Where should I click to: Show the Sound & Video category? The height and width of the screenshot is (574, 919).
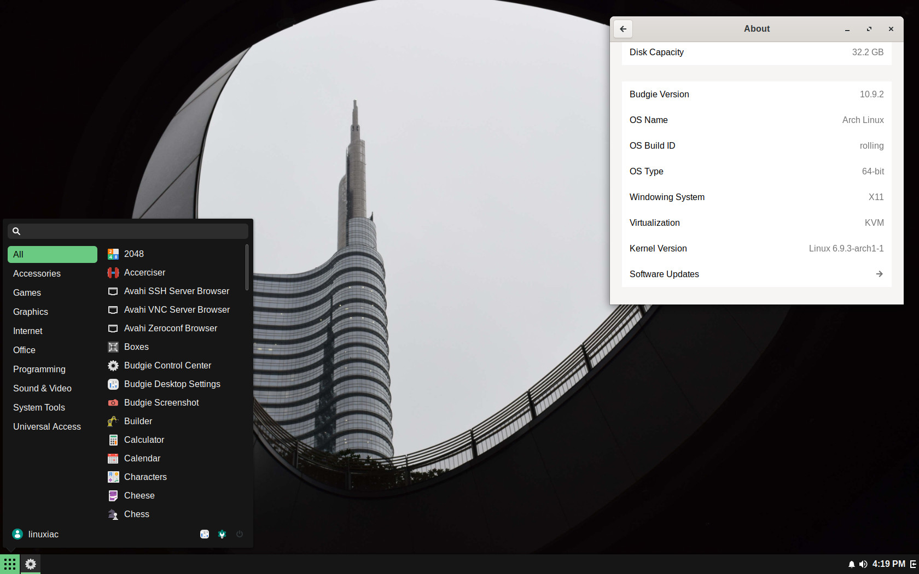point(53,388)
